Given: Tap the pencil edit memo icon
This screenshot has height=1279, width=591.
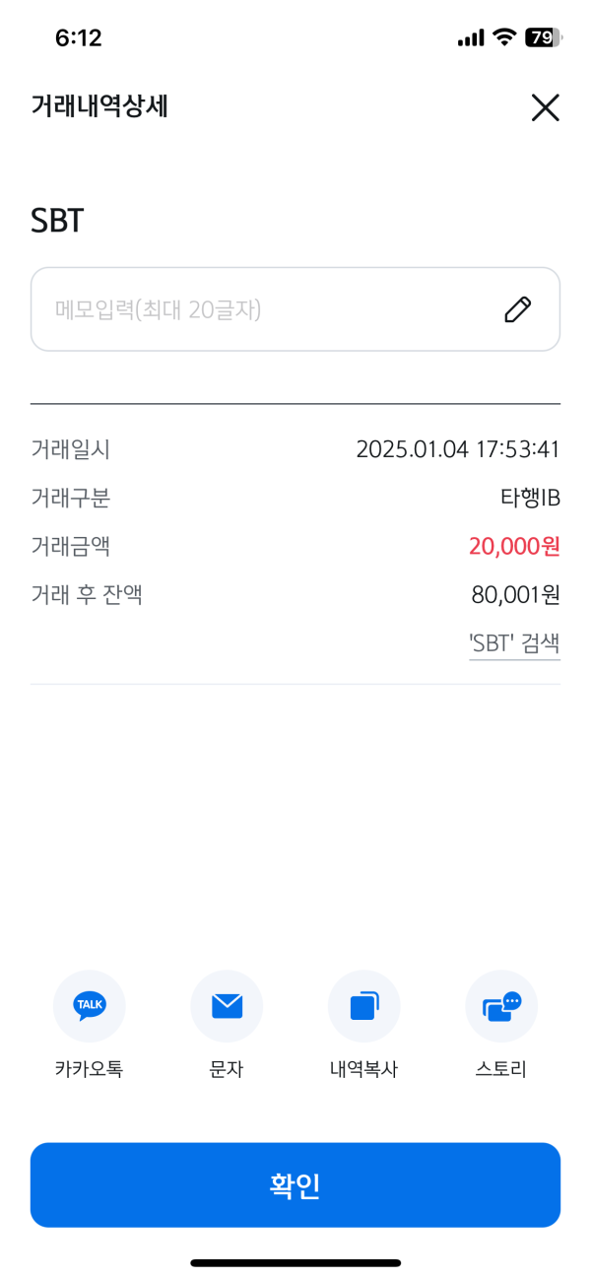Looking at the screenshot, I should coord(517,309).
